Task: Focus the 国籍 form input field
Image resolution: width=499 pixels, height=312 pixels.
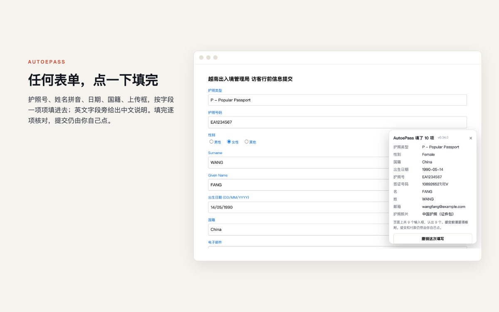Action: (299, 230)
